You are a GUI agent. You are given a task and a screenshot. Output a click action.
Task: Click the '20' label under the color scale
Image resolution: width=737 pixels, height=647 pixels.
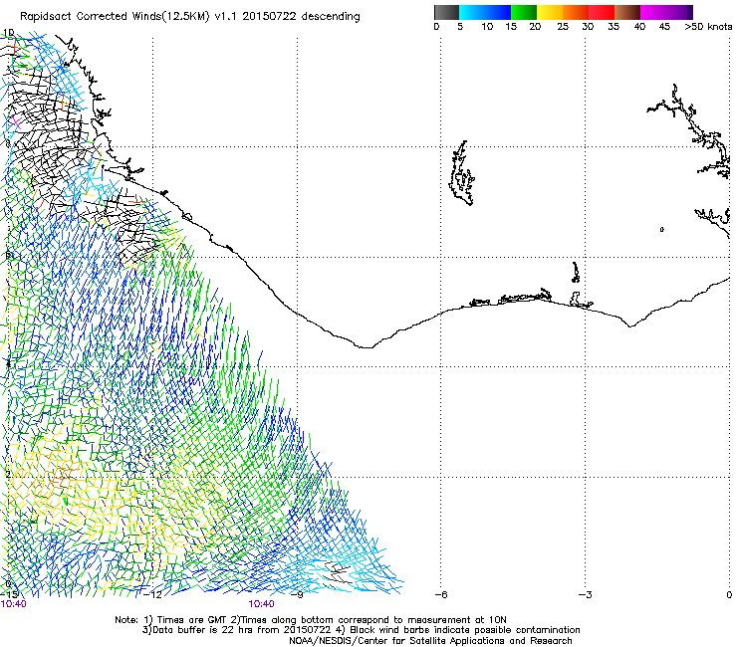click(536, 27)
